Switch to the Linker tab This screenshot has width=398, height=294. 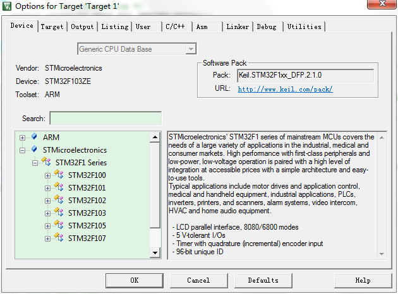238,26
